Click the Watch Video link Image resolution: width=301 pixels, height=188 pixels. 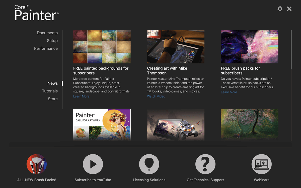[x=156, y=96]
